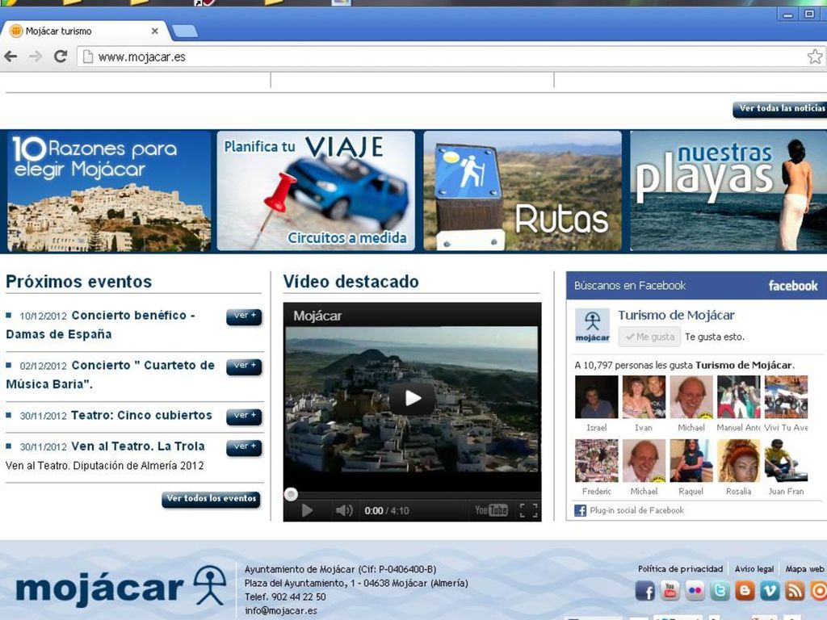Open the Planifica tu Viaje banner

click(x=316, y=191)
